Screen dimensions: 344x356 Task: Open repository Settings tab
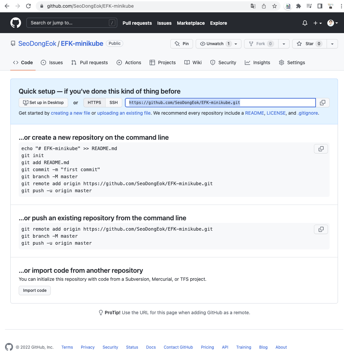click(x=292, y=63)
